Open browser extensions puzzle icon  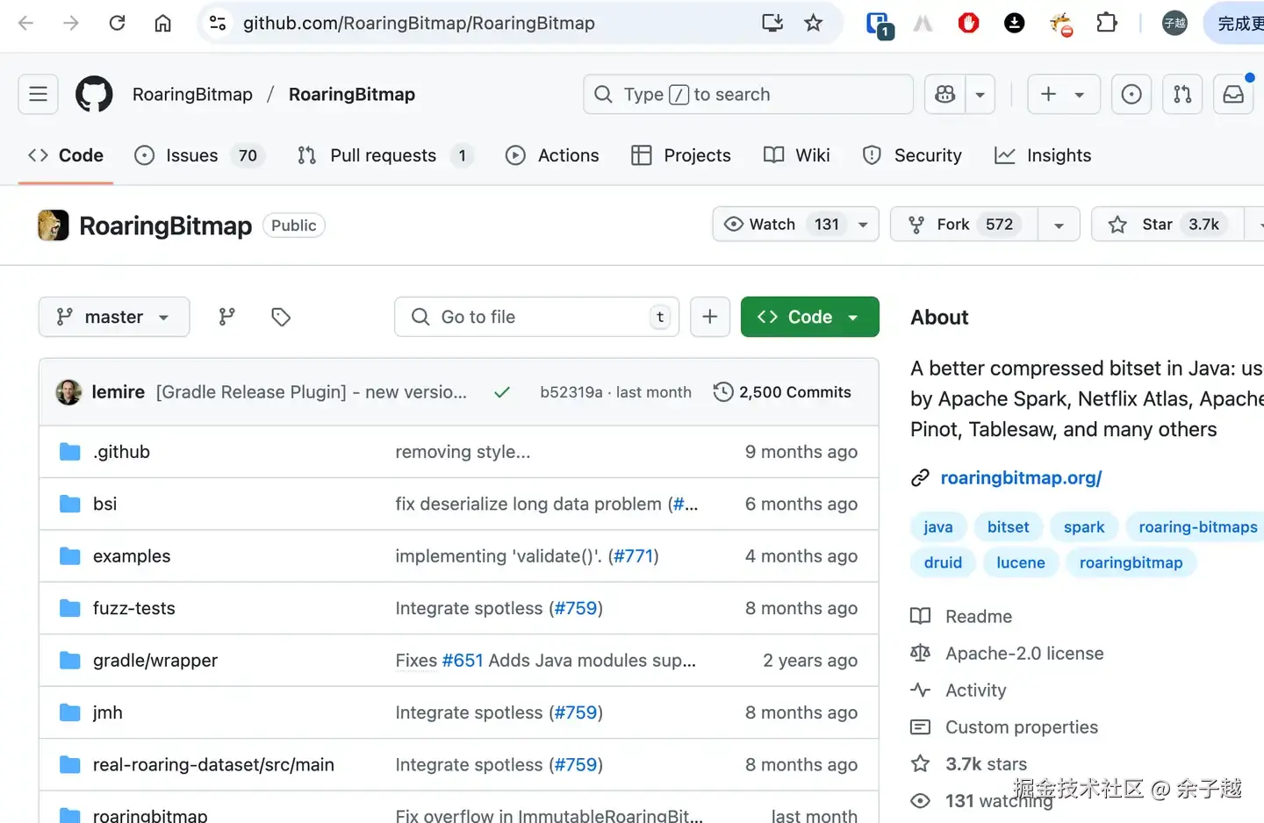coord(1107,23)
